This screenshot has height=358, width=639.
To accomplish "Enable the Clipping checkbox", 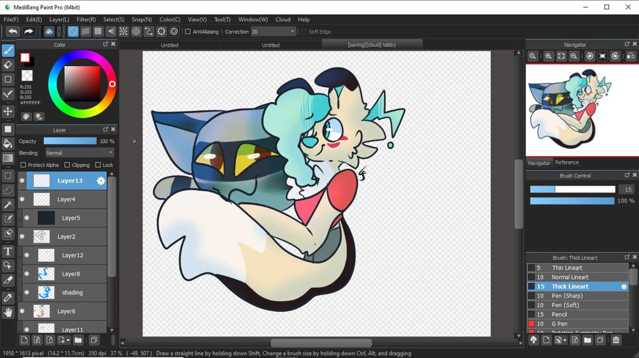I will [x=67, y=165].
